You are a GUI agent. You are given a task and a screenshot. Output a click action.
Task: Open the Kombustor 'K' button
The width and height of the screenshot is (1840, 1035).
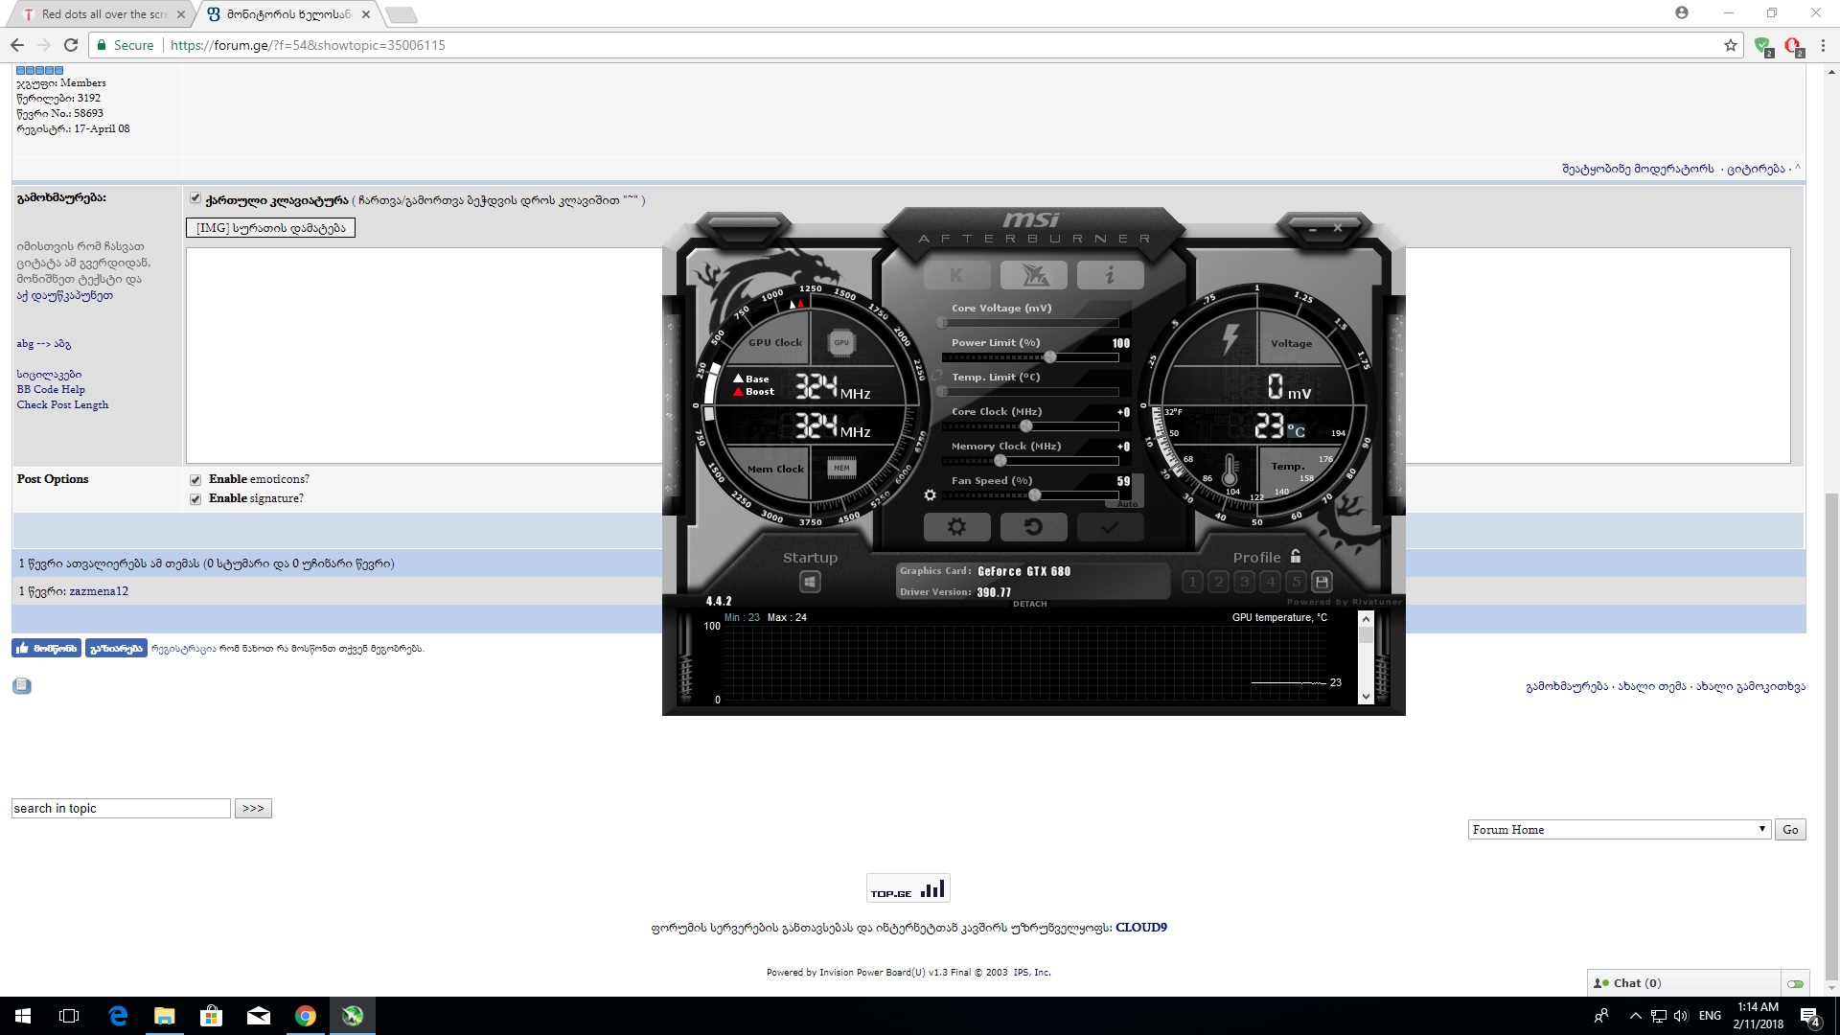[x=956, y=276]
